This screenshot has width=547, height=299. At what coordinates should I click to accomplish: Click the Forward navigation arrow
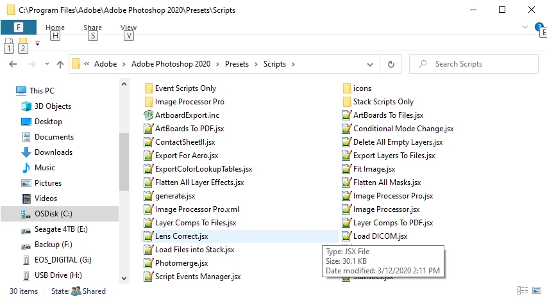(x=32, y=64)
